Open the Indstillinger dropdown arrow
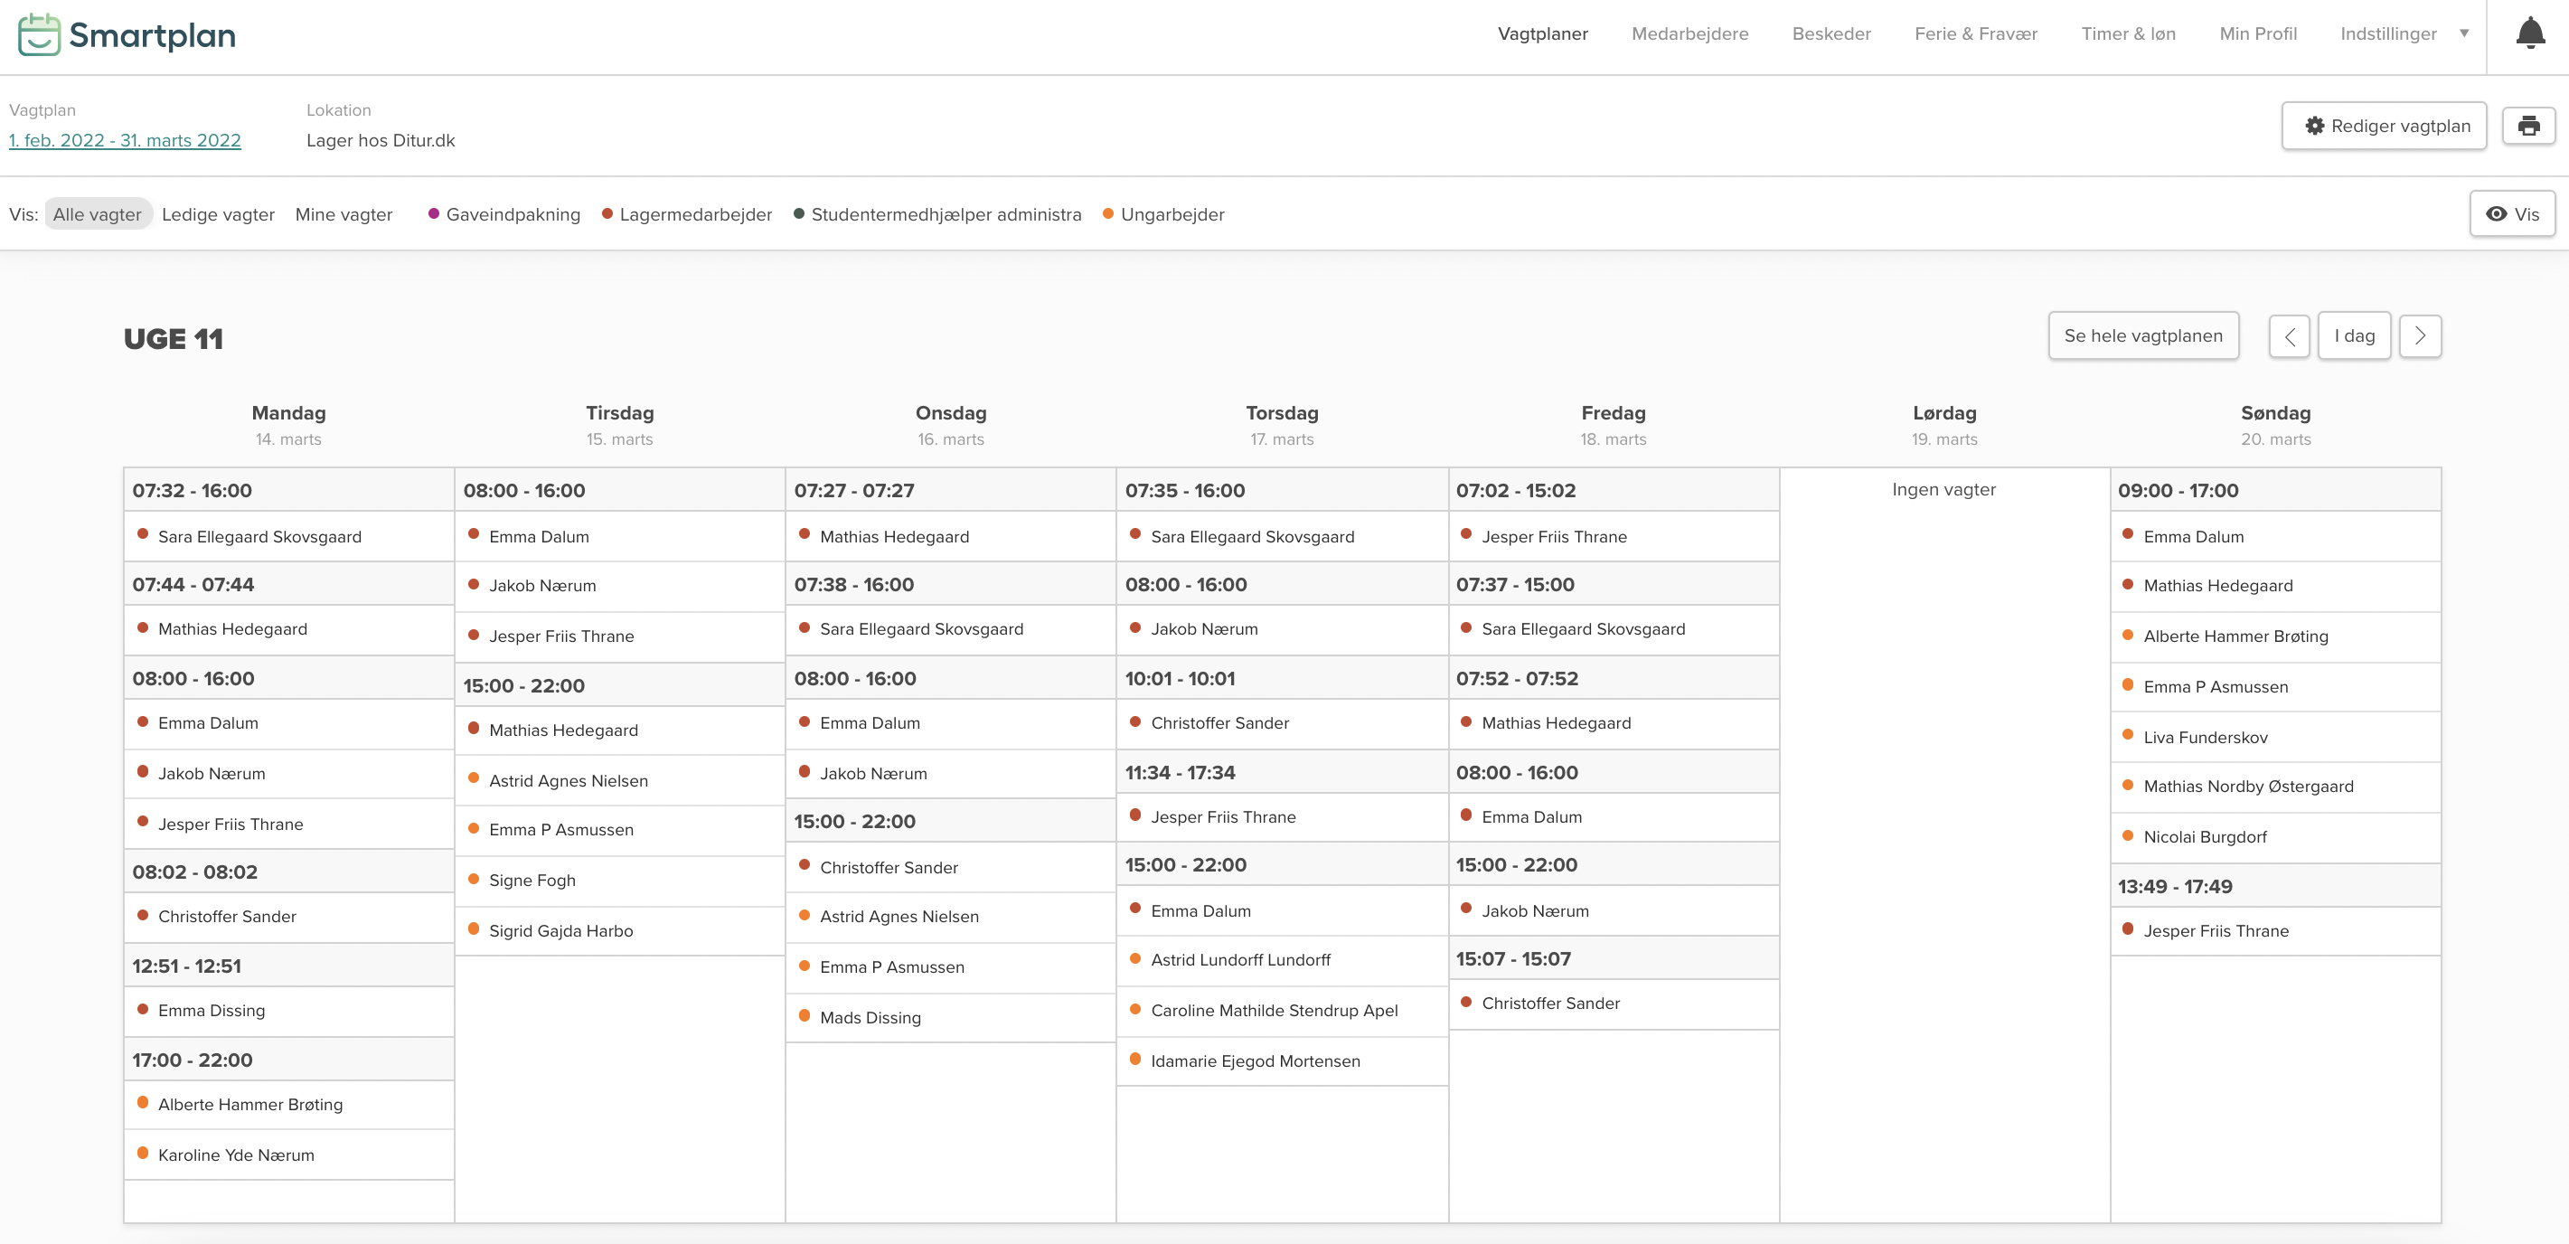 [x=2463, y=33]
